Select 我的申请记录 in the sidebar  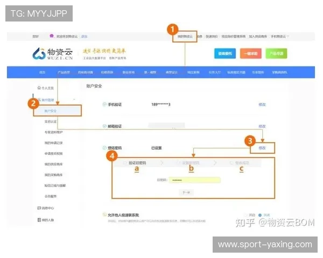tap(53, 143)
